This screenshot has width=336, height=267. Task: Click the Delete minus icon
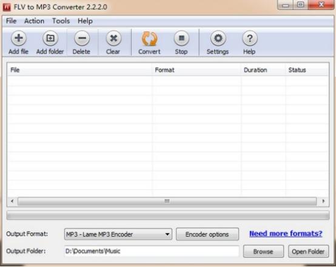(x=82, y=38)
